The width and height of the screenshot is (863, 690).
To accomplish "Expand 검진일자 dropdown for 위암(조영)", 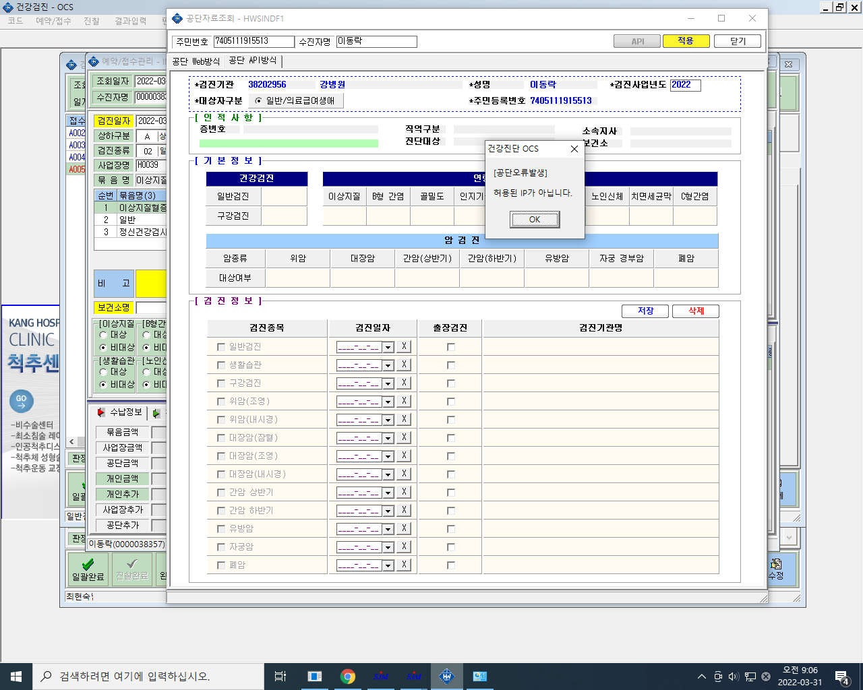I will pyautogui.click(x=388, y=402).
